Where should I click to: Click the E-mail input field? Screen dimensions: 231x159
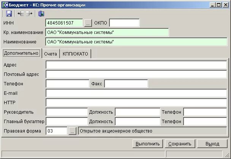[136, 93]
